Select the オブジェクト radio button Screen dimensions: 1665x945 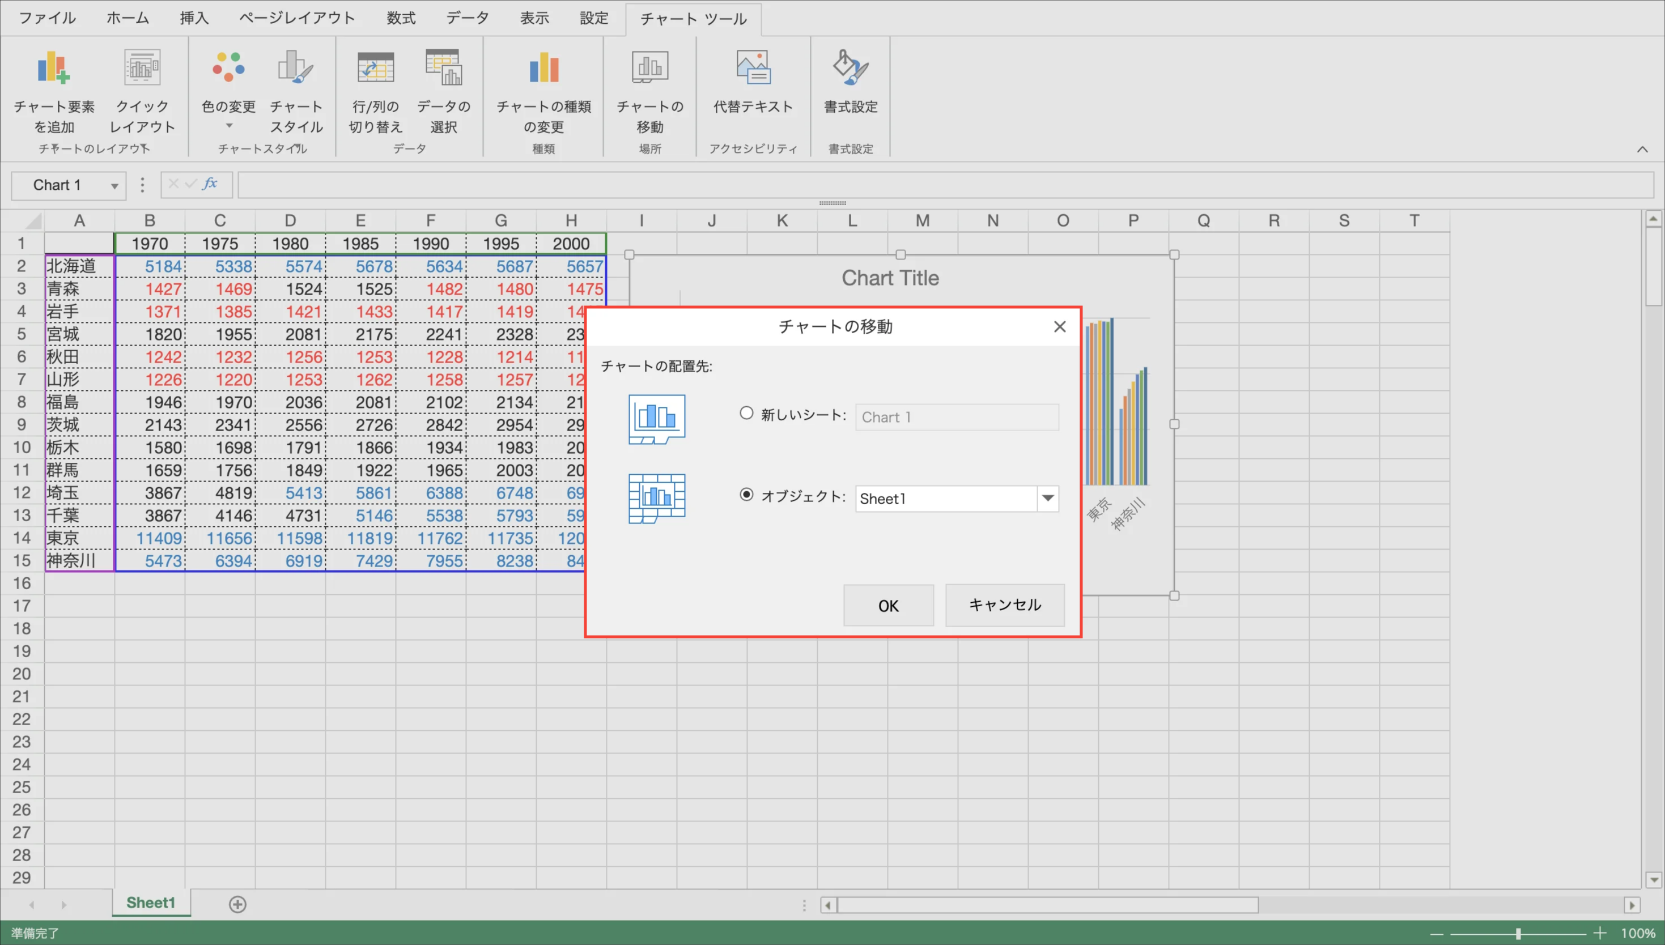click(746, 495)
